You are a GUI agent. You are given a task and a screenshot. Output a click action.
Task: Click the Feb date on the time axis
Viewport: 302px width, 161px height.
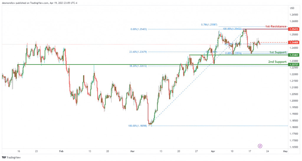pos(61,151)
